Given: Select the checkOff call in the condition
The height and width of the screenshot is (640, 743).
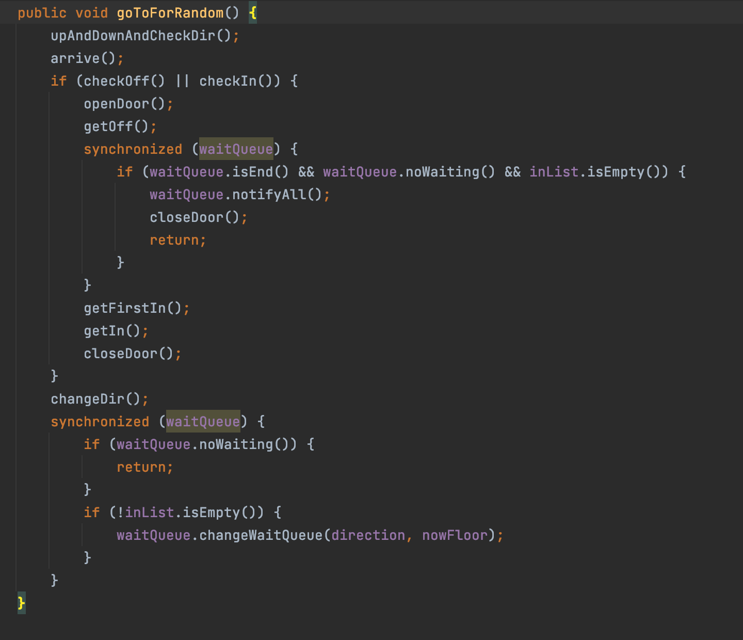Looking at the screenshot, I should coord(124,81).
